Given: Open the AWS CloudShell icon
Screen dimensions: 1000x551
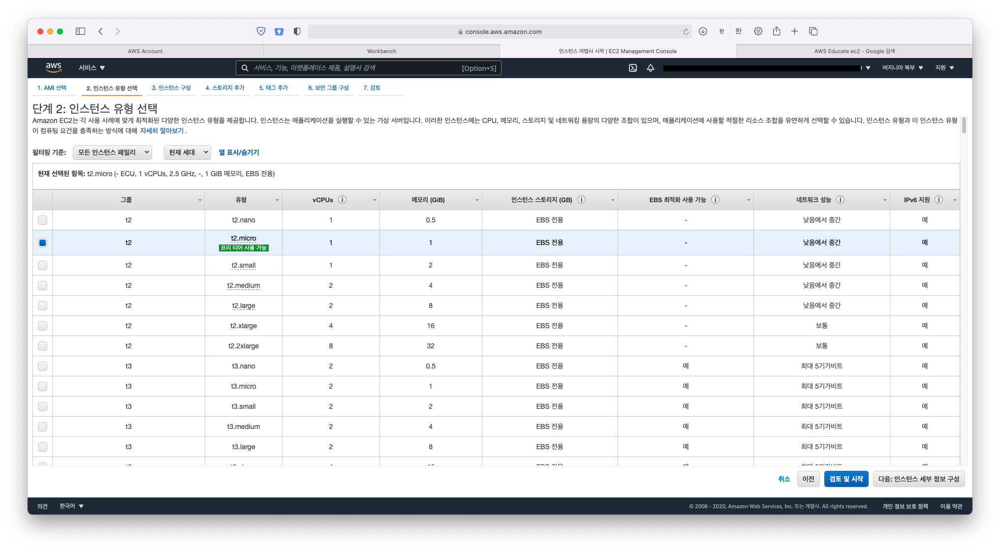Looking at the screenshot, I should [x=633, y=68].
